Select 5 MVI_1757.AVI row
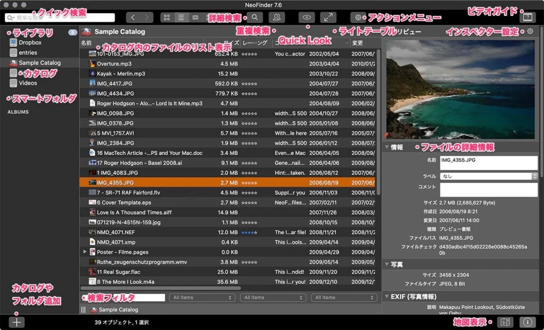Screen dimensions: 544x330 click(227, 133)
